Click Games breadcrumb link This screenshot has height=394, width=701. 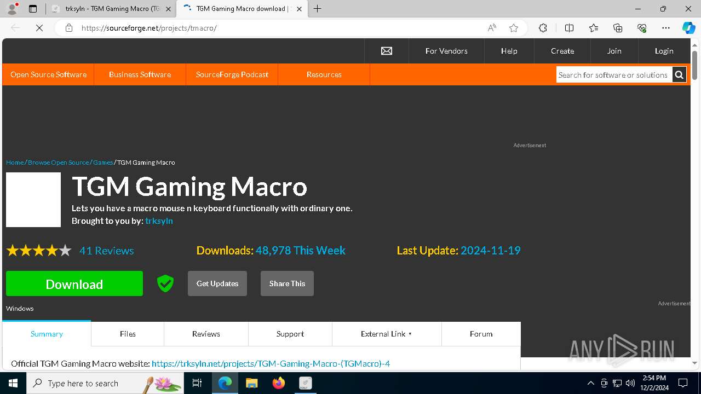[x=103, y=163]
